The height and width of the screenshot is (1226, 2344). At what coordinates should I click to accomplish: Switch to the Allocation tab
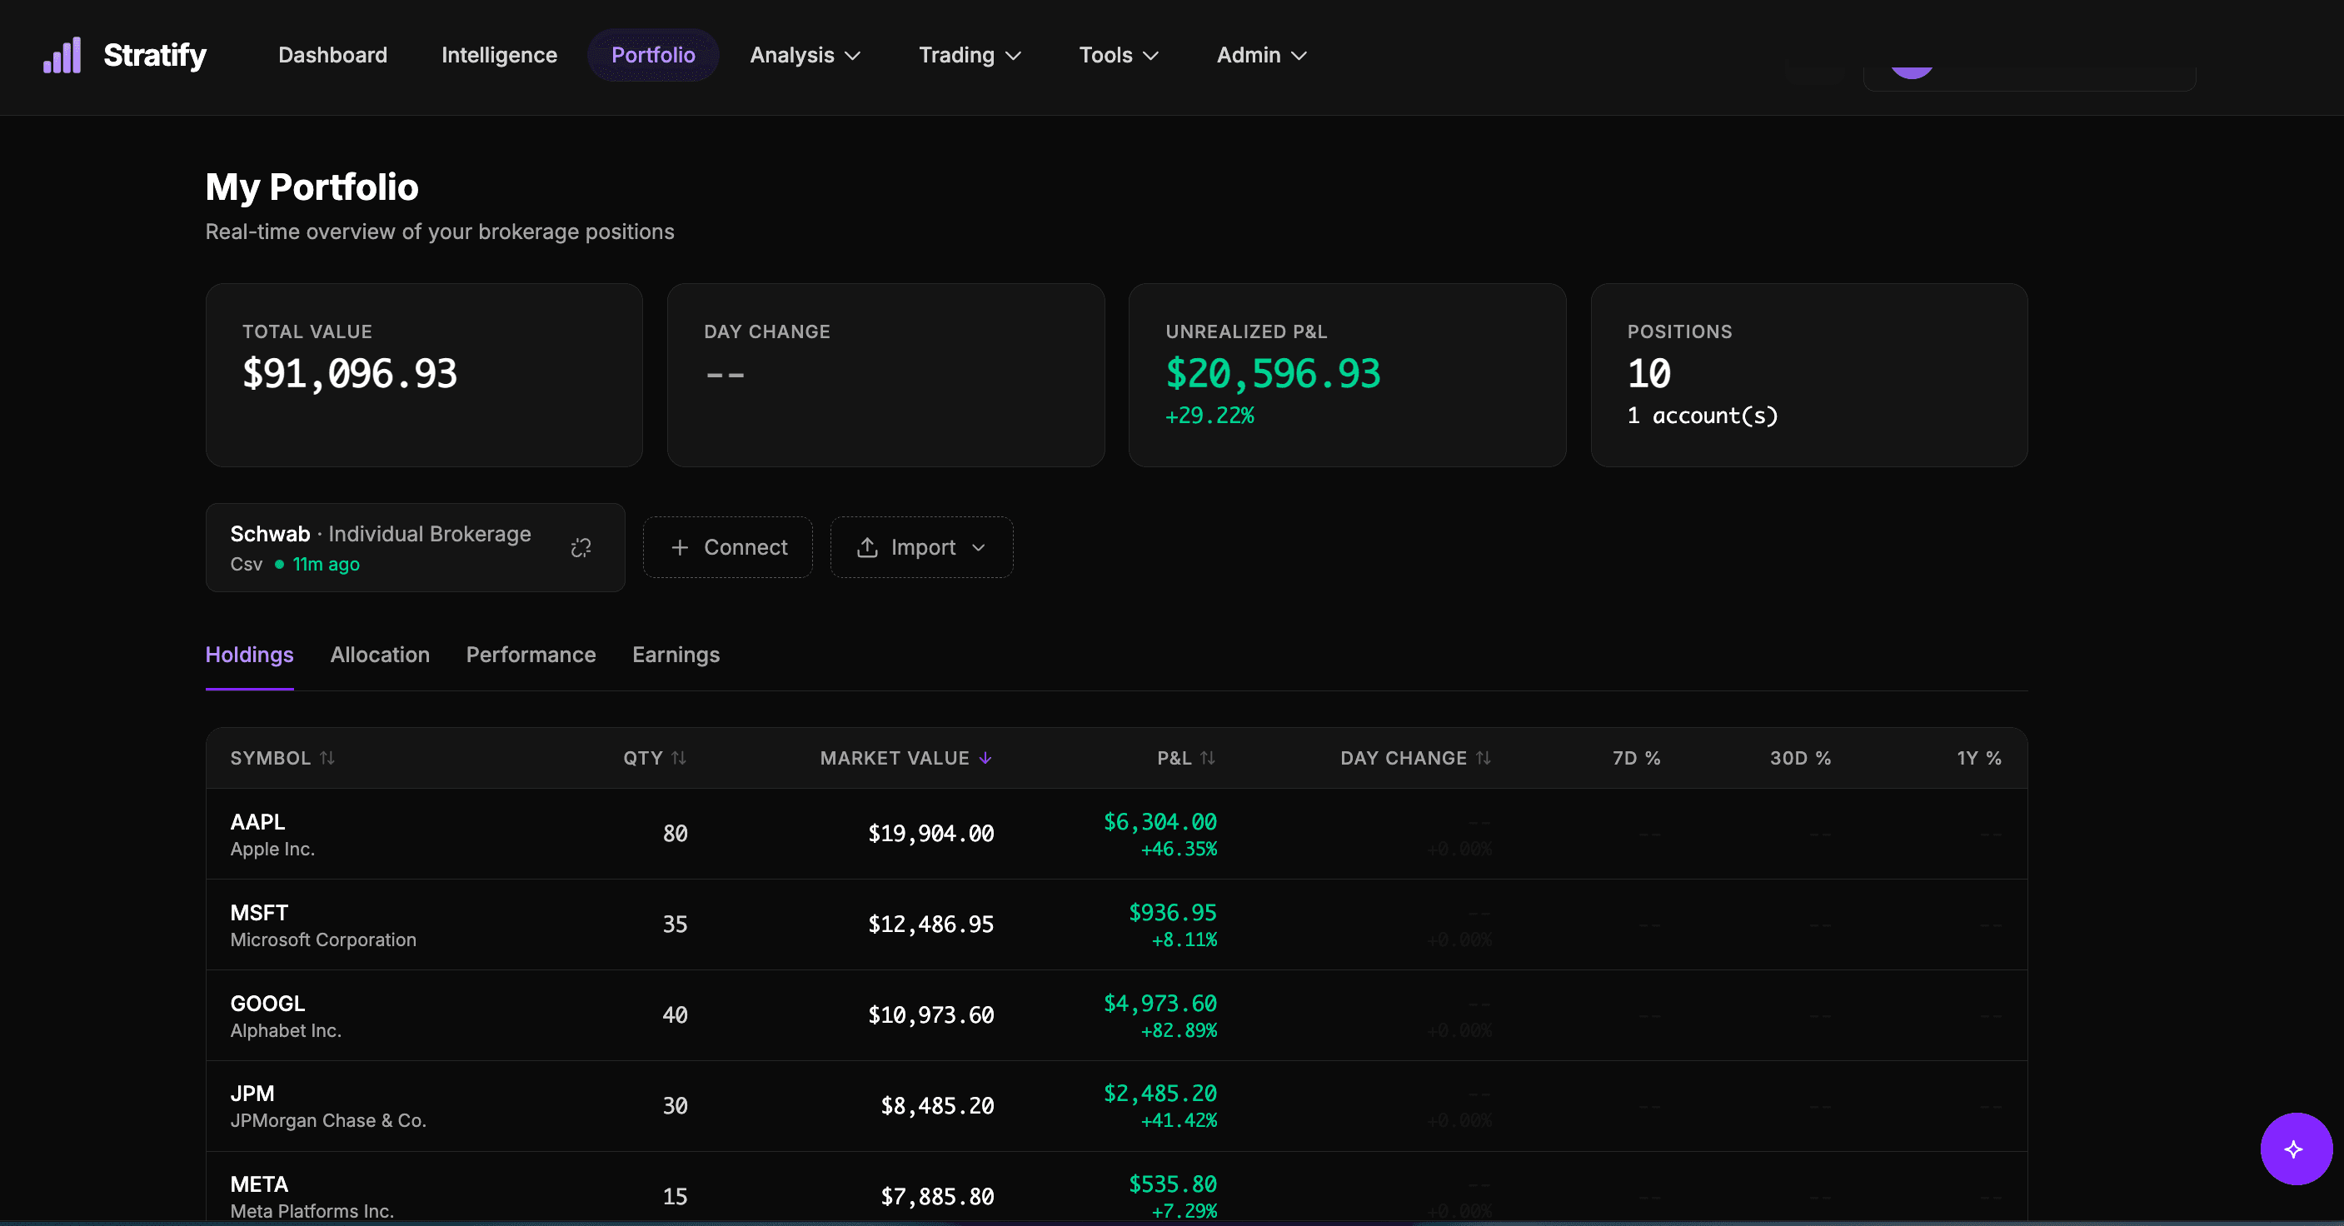(381, 655)
